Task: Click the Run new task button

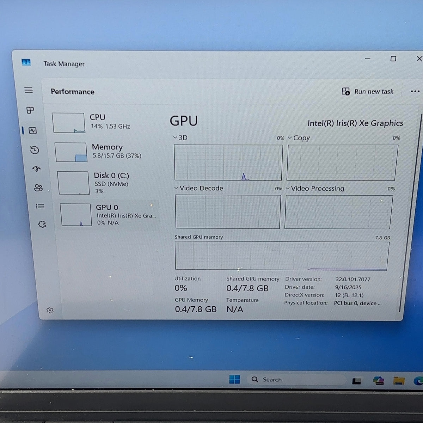Action: 368,92
